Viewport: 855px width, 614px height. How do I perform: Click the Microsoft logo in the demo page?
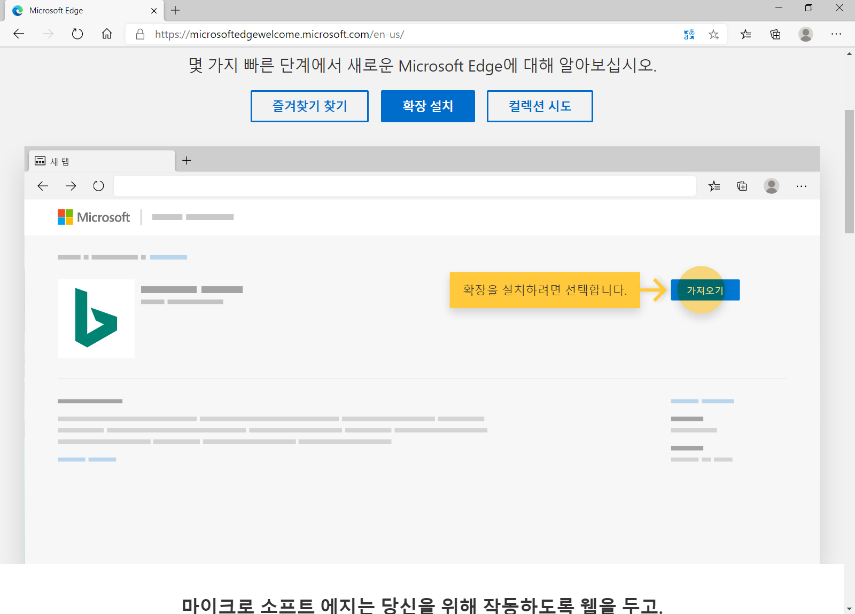[94, 217]
